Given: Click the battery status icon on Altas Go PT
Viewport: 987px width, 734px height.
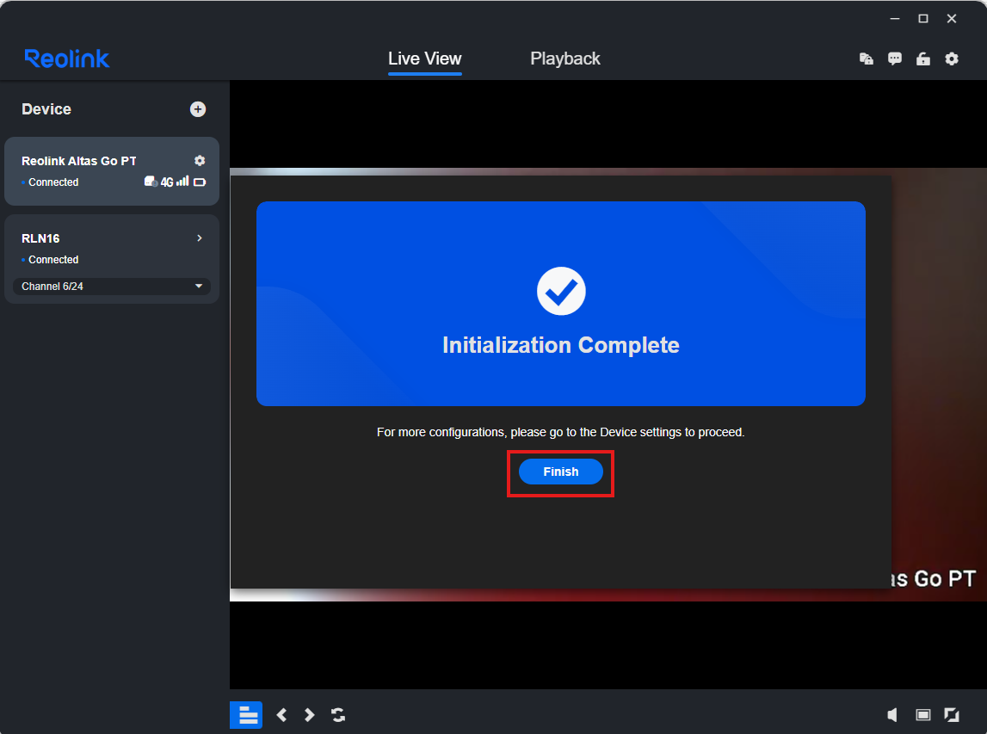Looking at the screenshot, I should pyautogui.click(x=199, y=182).
